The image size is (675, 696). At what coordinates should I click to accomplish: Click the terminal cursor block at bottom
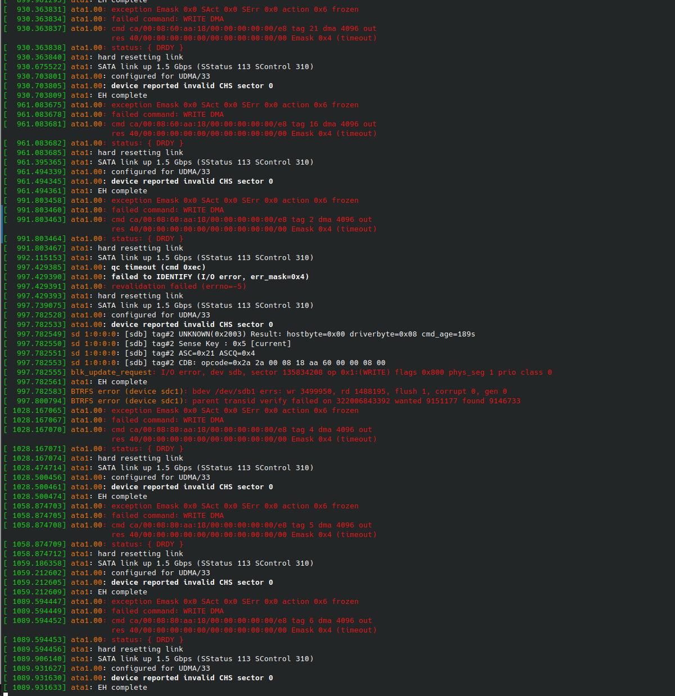(5, 694)
